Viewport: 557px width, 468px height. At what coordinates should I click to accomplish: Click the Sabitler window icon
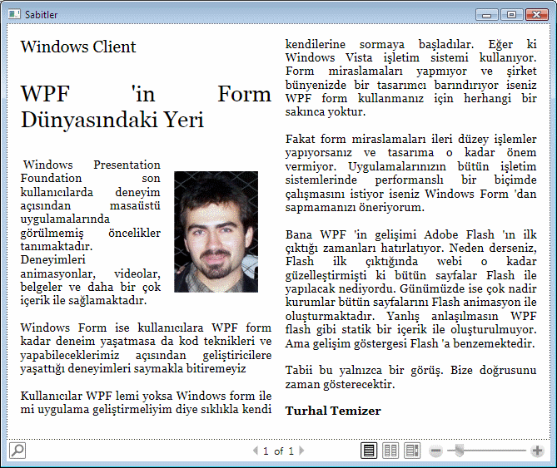tap(14, 14)
